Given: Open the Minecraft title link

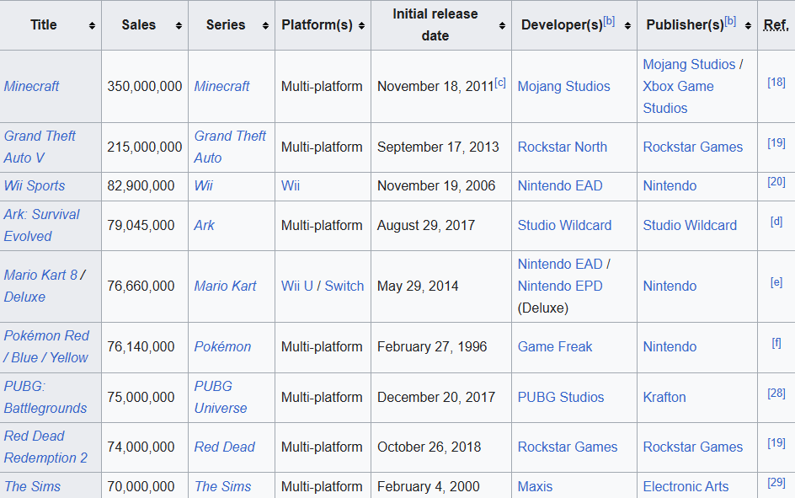Looking at the screenshot, I should (x=31, y=86).
